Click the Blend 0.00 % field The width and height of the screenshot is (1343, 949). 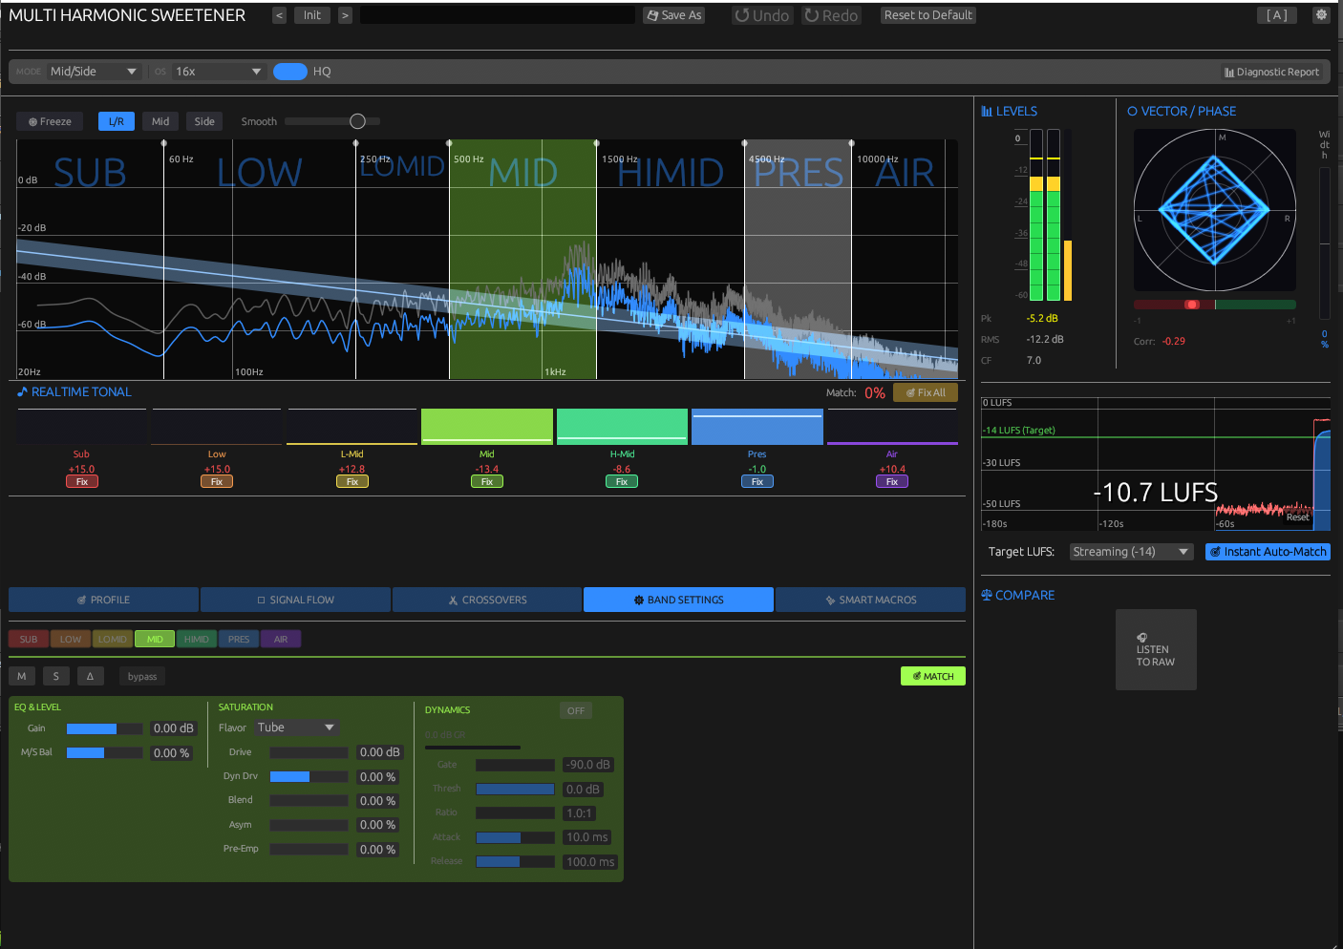click(x=378, y=801)
